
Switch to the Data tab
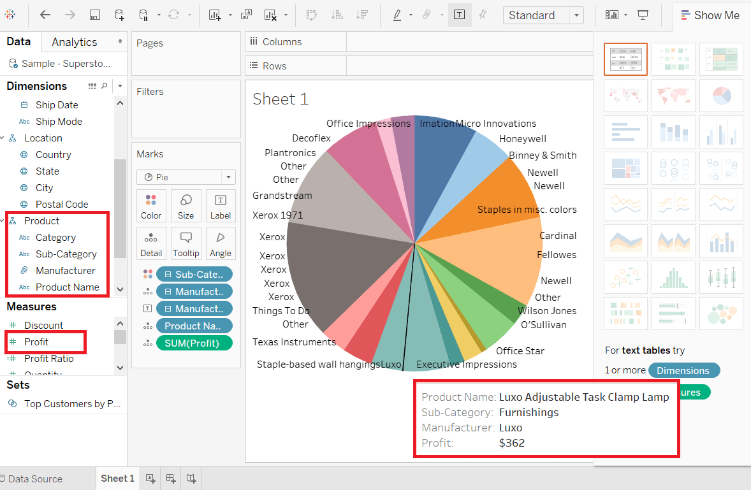18,41
